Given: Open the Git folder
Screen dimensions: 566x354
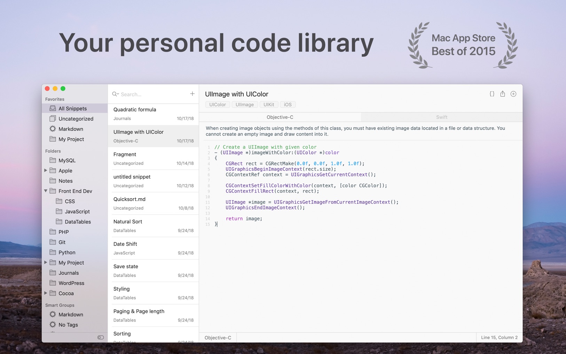Looking at the screenshot, I should point(75,242).
